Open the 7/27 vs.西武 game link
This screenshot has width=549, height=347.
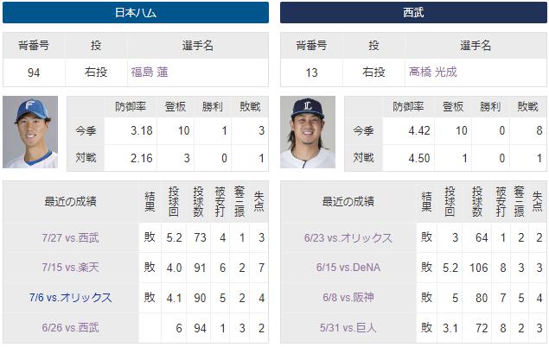click(70, 238)
